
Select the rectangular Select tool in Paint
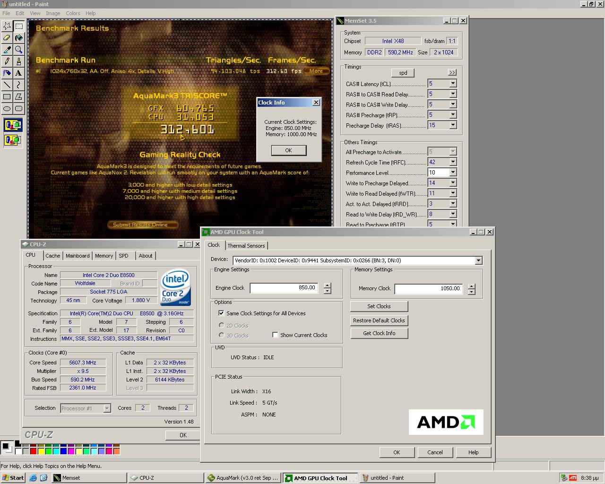pos(19,26)
